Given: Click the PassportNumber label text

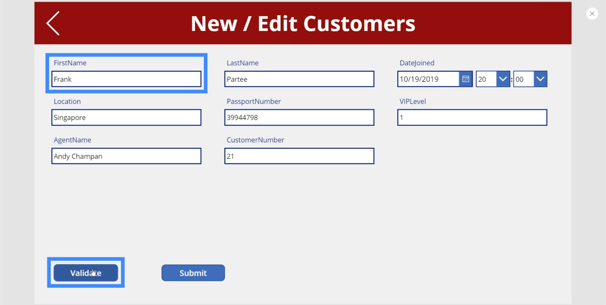Looking at the screenshot, I should (x=254, y=102).
